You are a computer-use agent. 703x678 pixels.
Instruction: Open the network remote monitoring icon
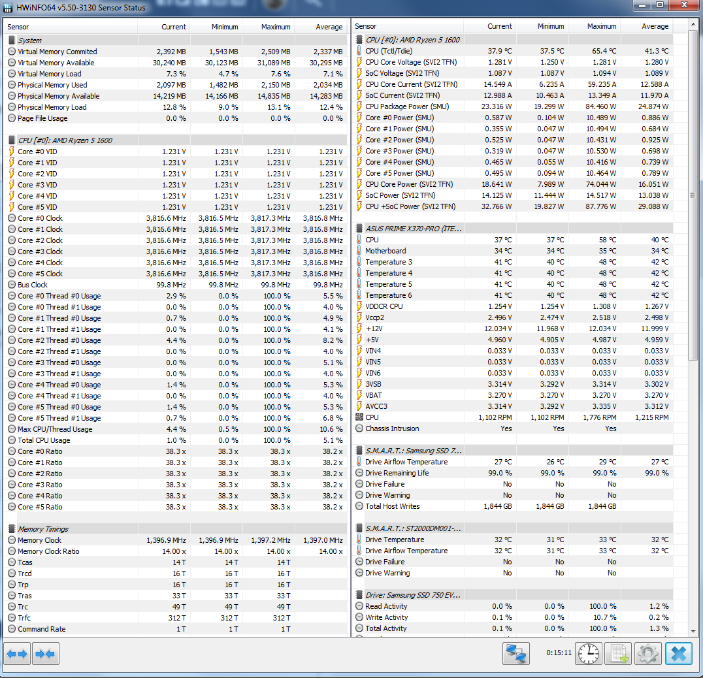(x=516, y=653)
